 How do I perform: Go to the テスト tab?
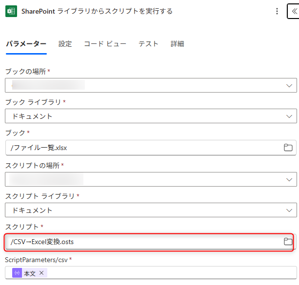click(148, 44)
